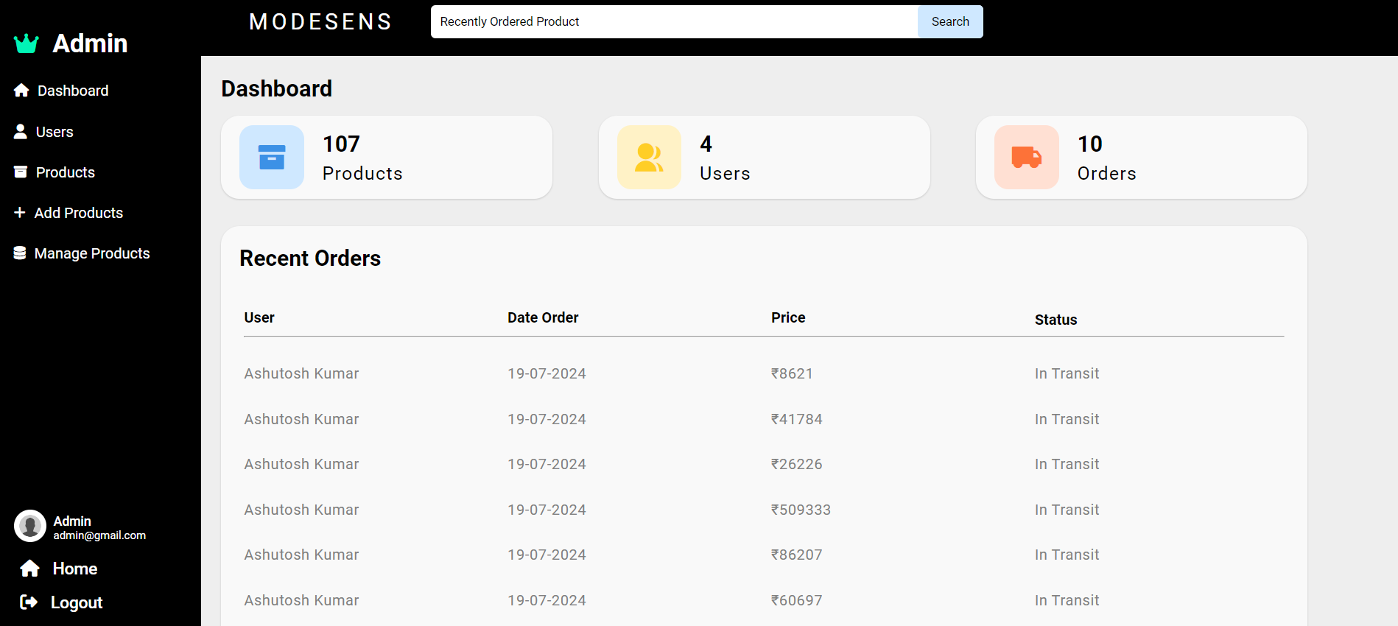This screenshot has height=626, width=1398.
Task: Click the Search button
Action: (950, 21)
